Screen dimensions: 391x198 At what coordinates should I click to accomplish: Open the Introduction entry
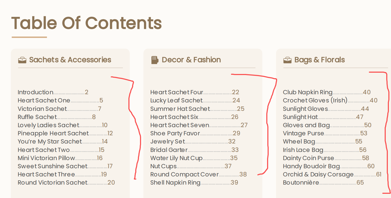click(53, 92)
